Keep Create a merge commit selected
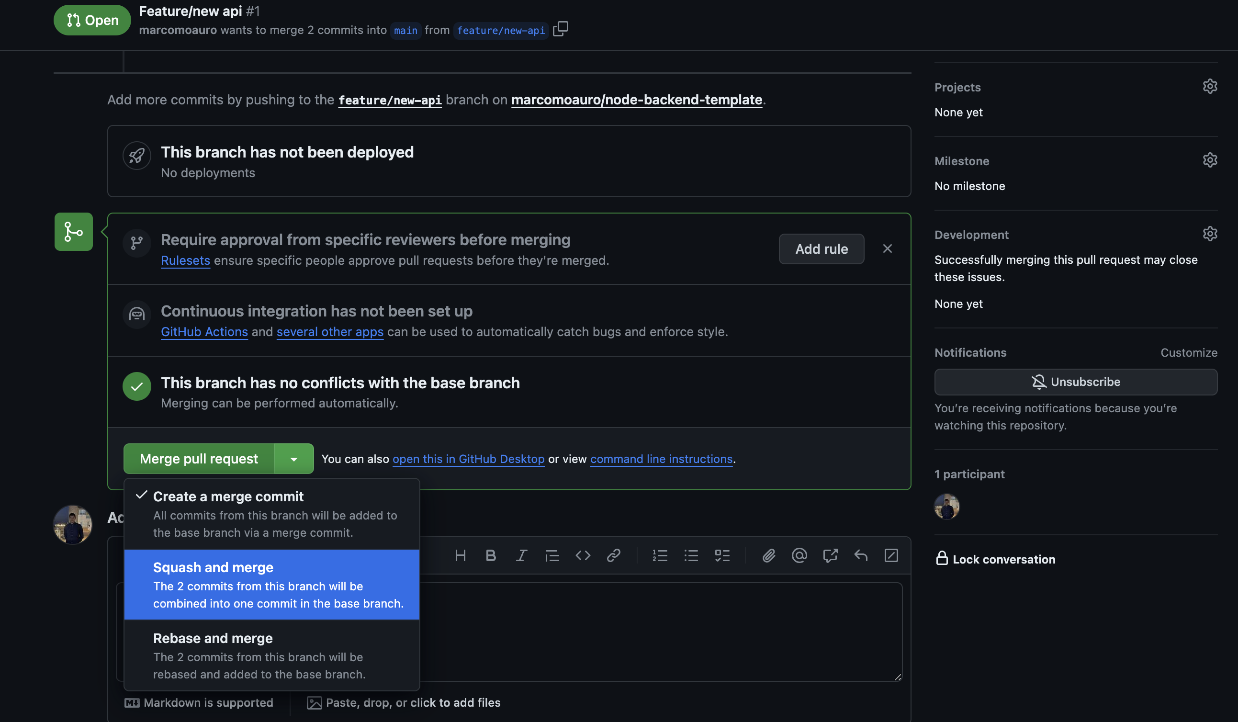 click(228, 496)
